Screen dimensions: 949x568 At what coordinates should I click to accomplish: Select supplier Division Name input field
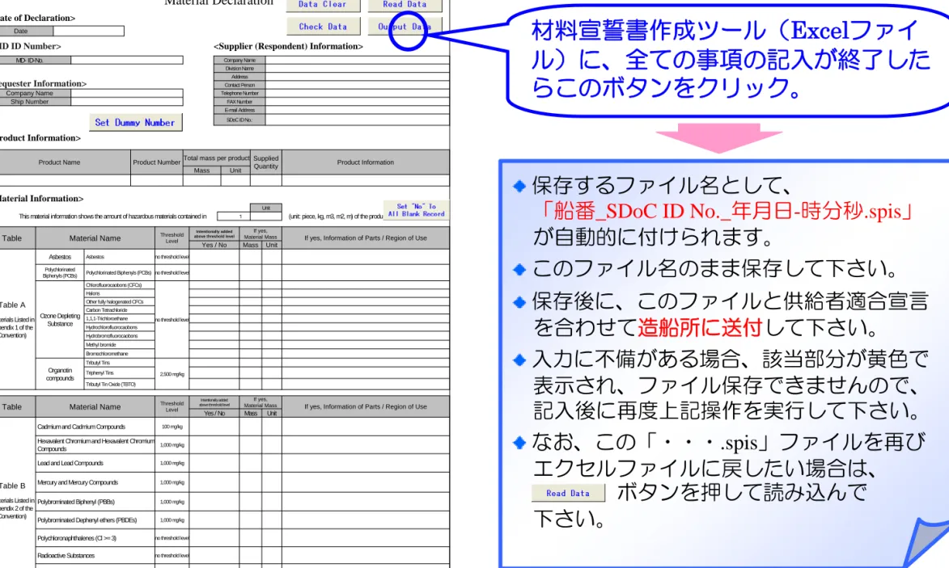357,69
